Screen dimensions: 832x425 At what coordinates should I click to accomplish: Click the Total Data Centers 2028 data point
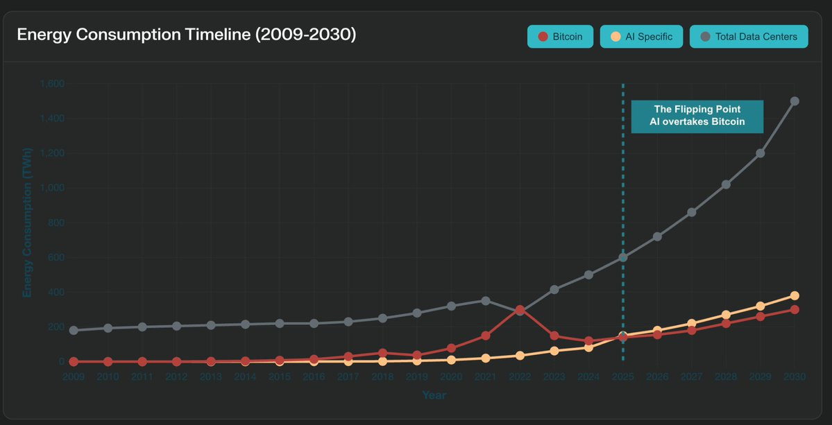[x=726, y=184]
